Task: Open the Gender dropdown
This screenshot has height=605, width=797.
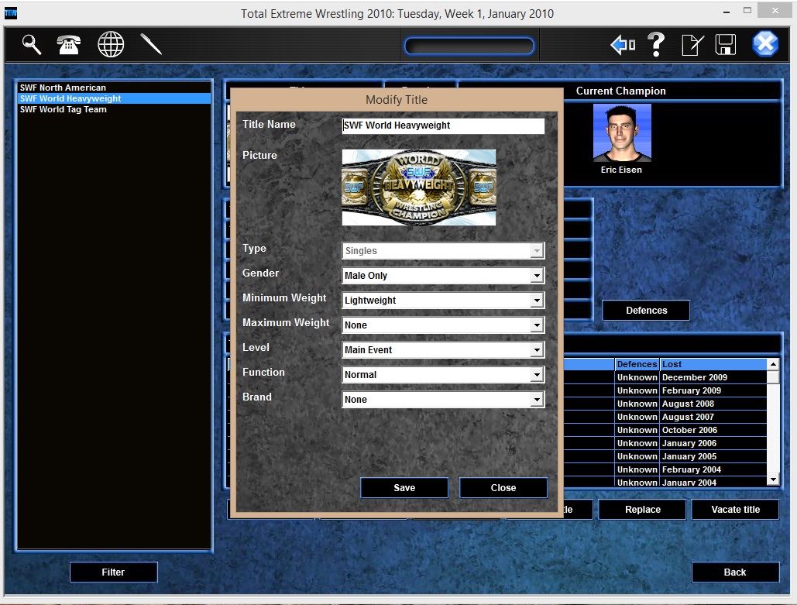Action: tap(536, 275)
